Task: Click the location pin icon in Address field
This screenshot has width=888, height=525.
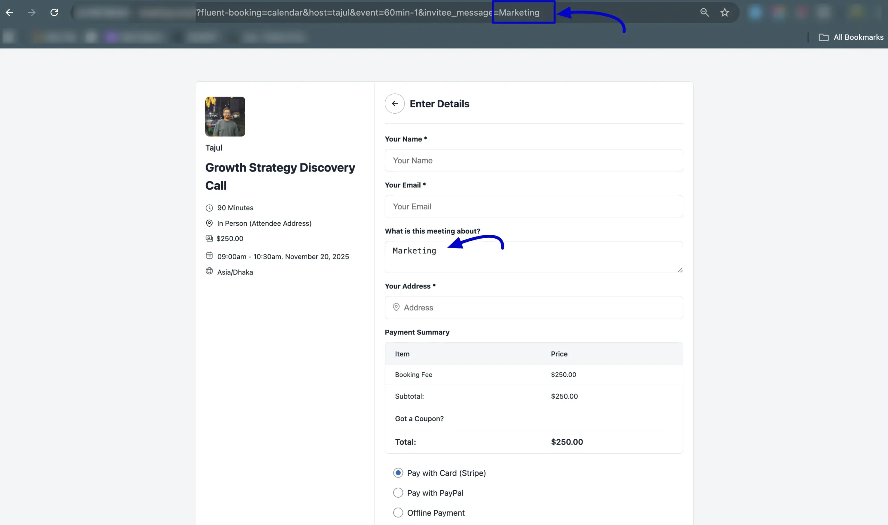Action: (x=396, y=307)
